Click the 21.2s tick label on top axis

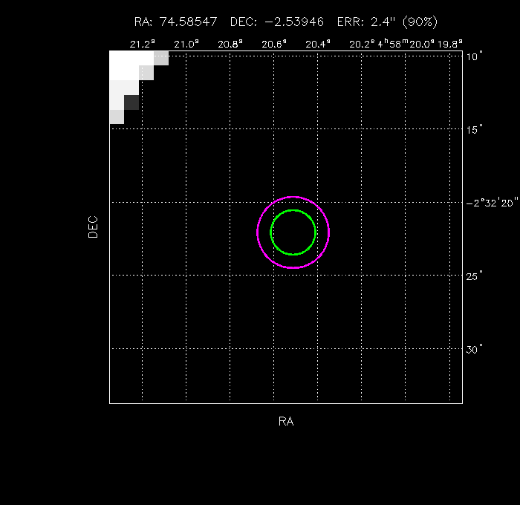pos(142,44)
